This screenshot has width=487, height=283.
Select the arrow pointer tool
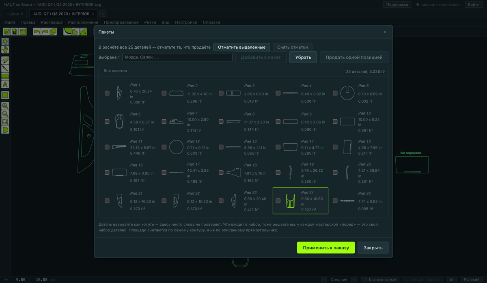(x=5, y=41)
